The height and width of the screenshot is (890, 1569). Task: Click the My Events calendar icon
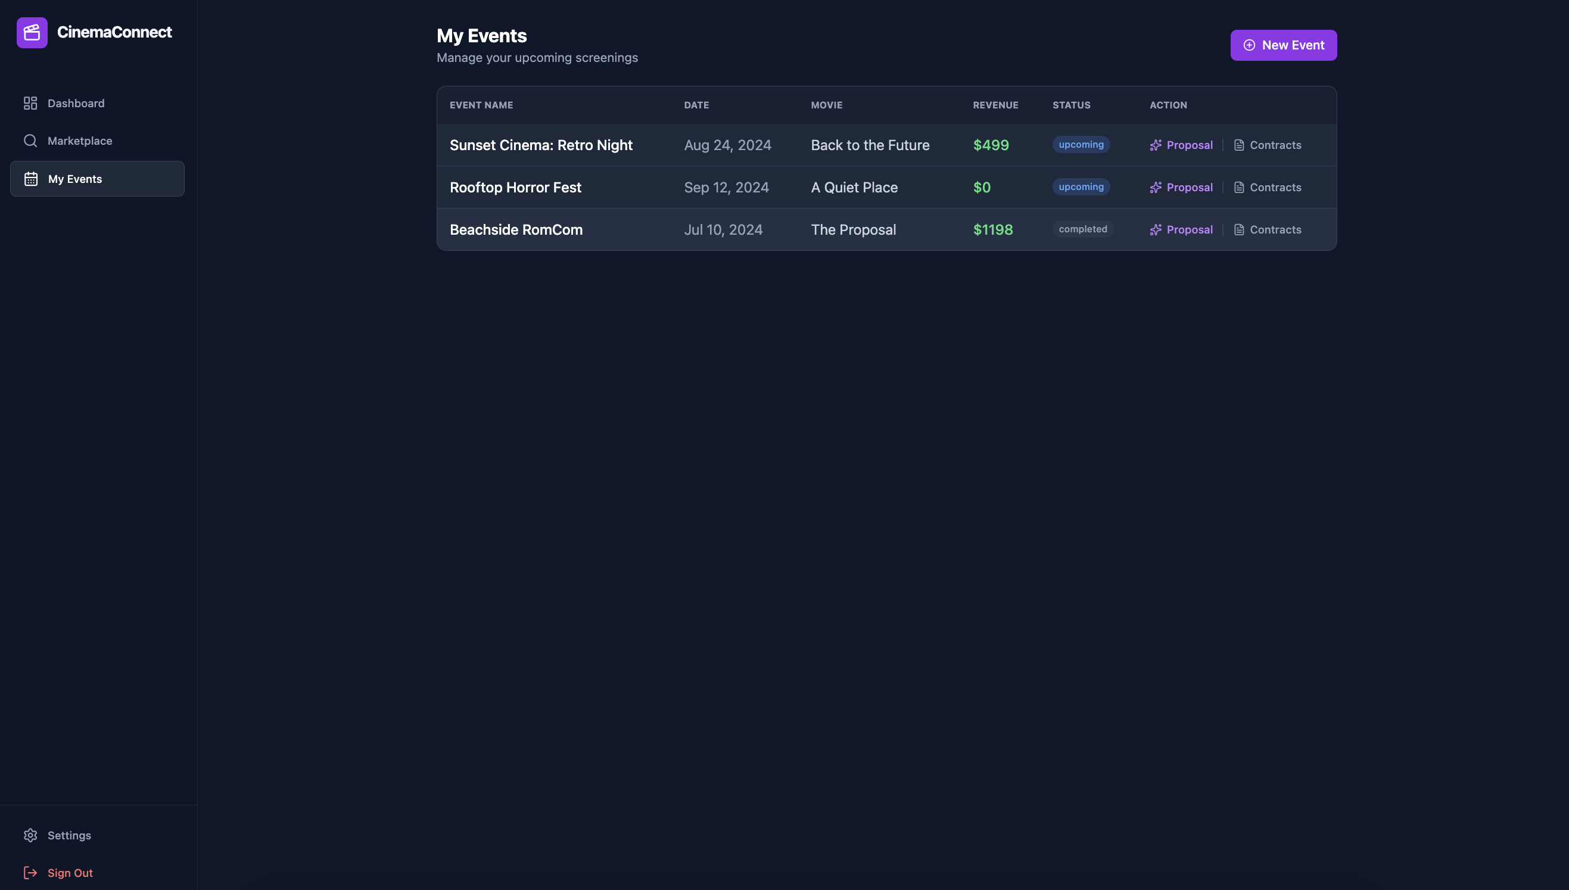31,179
